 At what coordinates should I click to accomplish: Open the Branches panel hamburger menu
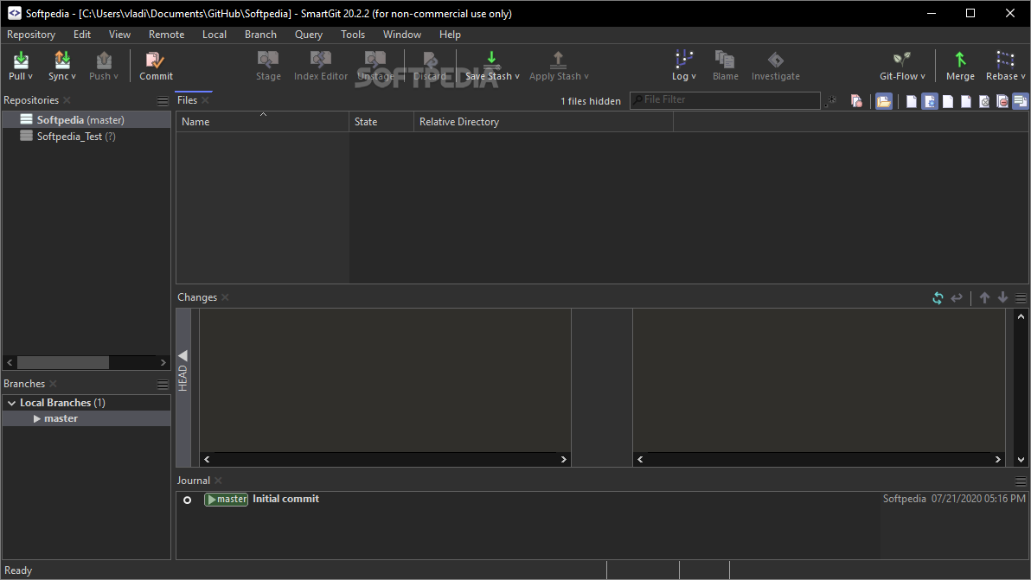163,385
